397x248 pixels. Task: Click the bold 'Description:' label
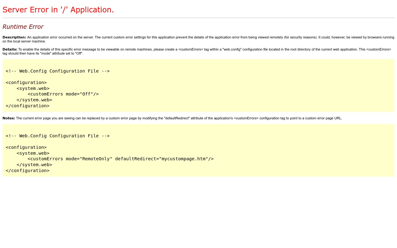coord(14,37)
